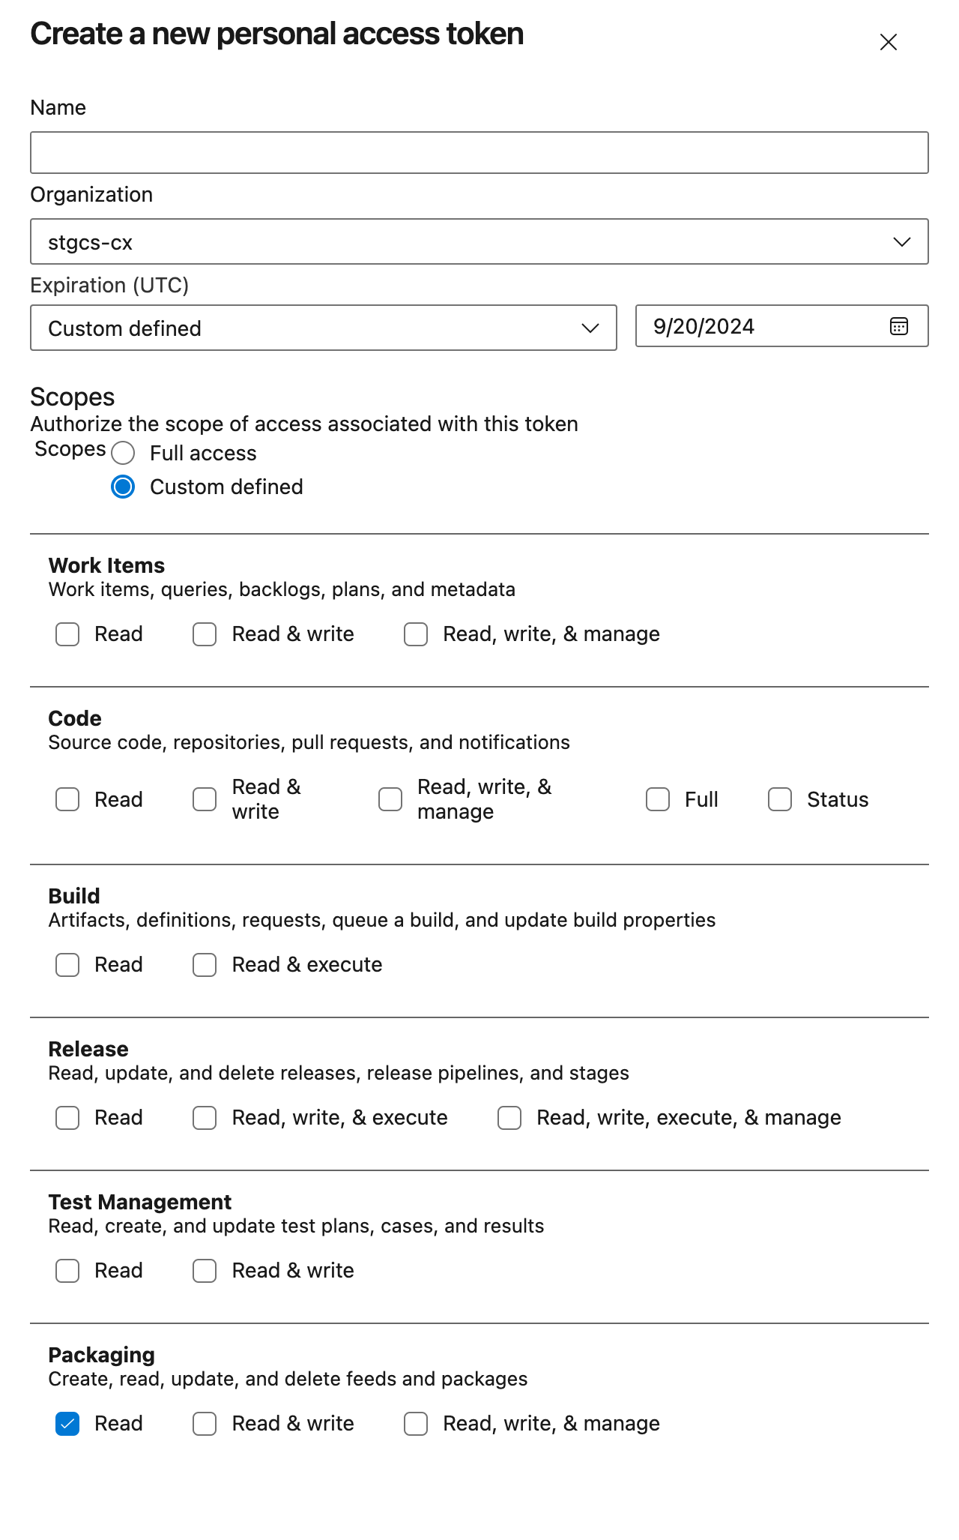
Task: Click the close X icon on the dialog
Action: pos(888,43)
